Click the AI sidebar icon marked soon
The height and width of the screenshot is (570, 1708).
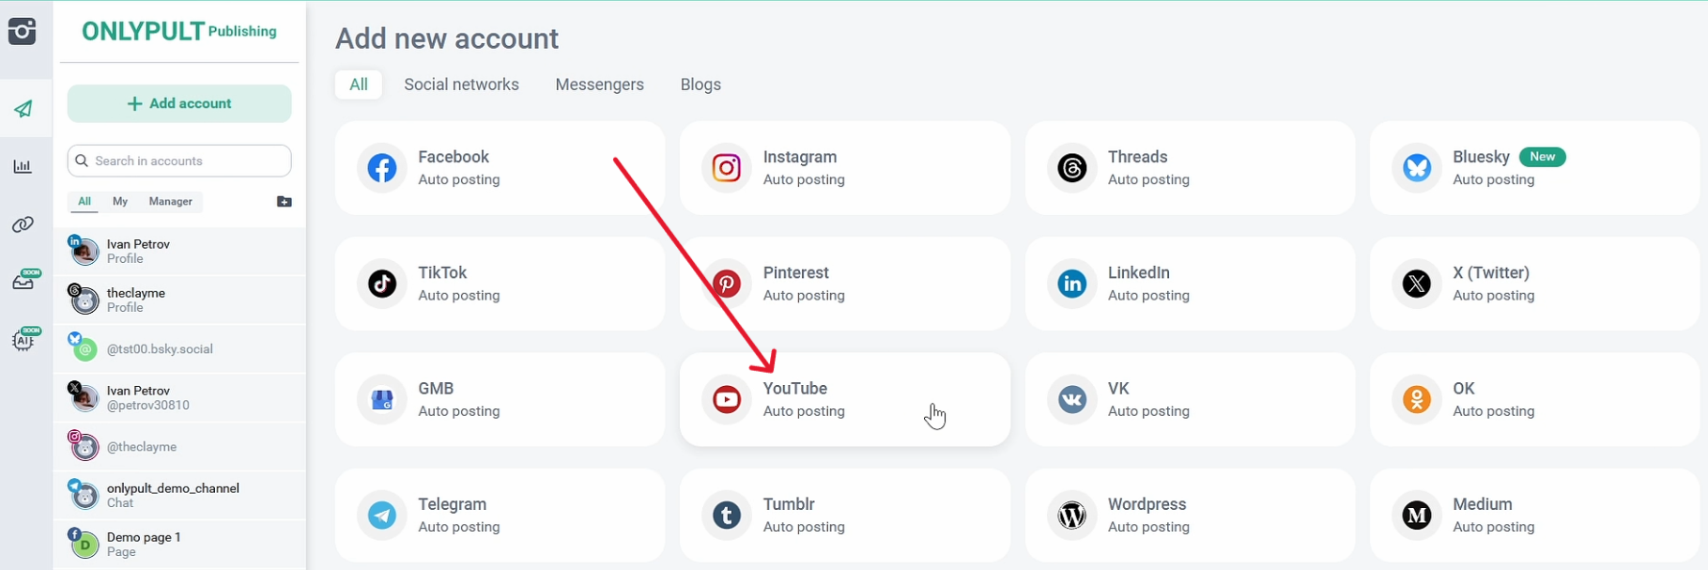pyautogui.click(x=23, y=339)
